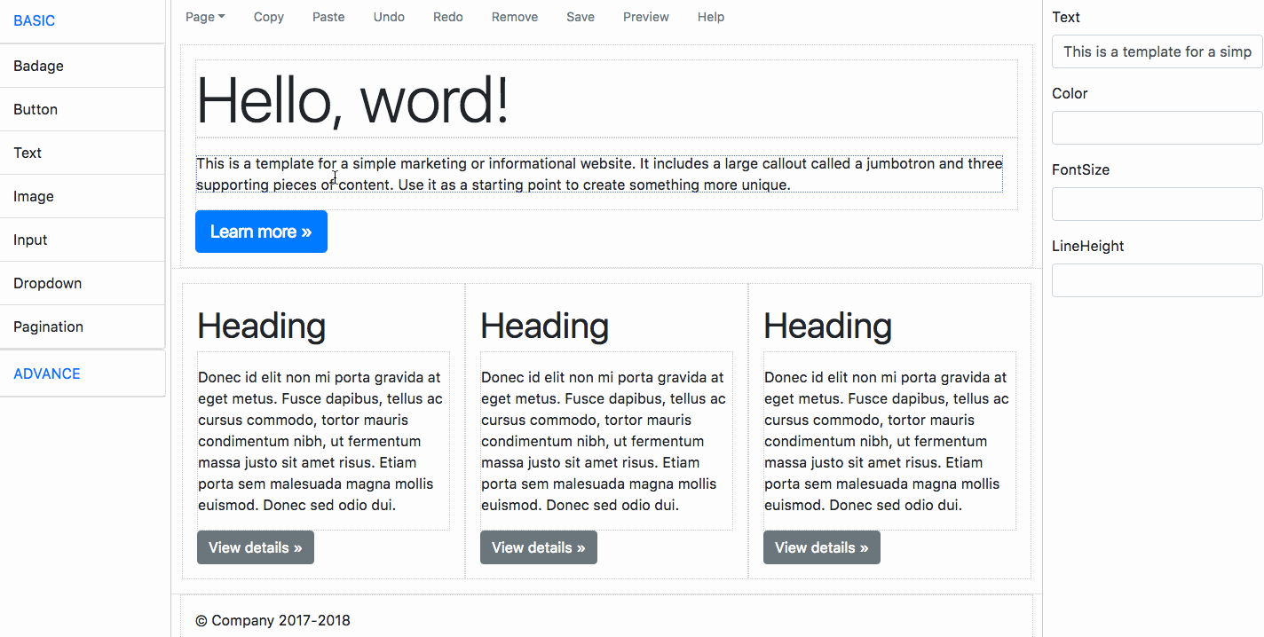1264x637 pixels.
Task: Click the Undo toolbar item
Action: [389, 17]
